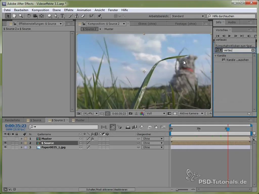259x194 pixels.
Task: Click the composition marker bin icon
Action: pyautogui.click(x=254, y=133)
